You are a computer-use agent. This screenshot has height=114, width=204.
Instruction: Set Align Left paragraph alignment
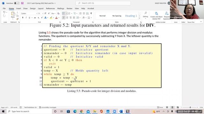pos(64,18)
